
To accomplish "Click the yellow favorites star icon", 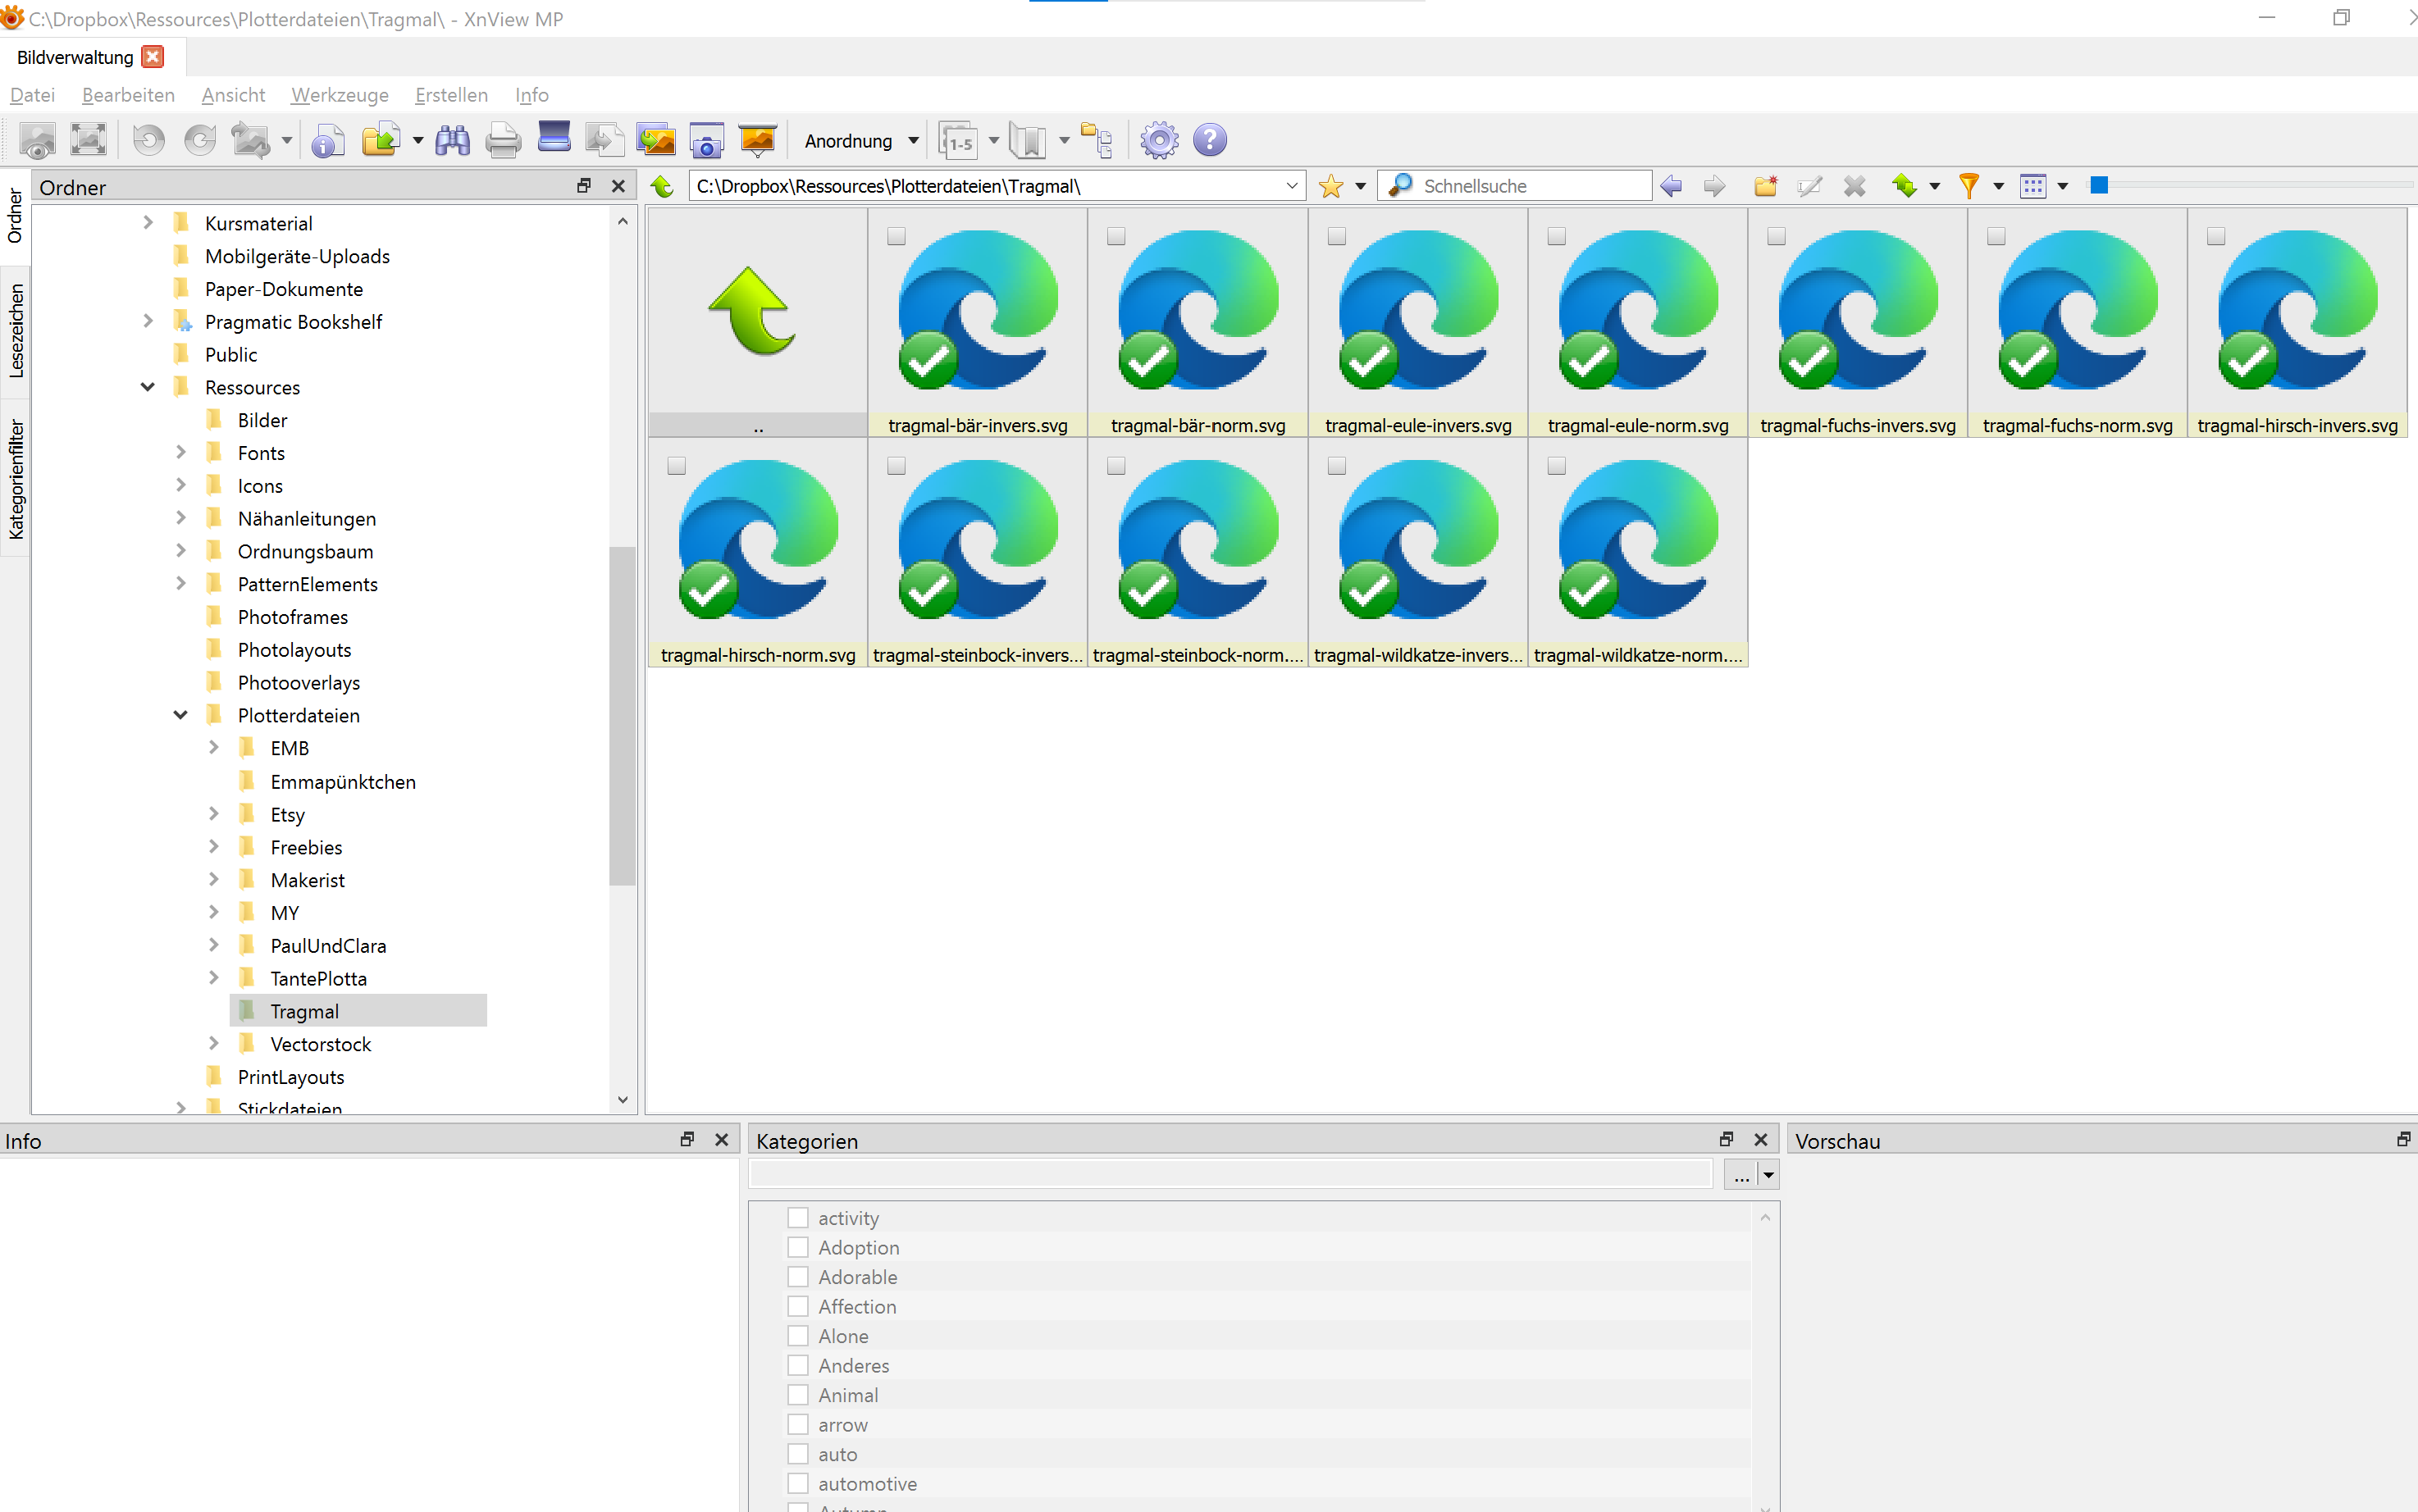I will pyautogui.click(x=1331, y=186).
